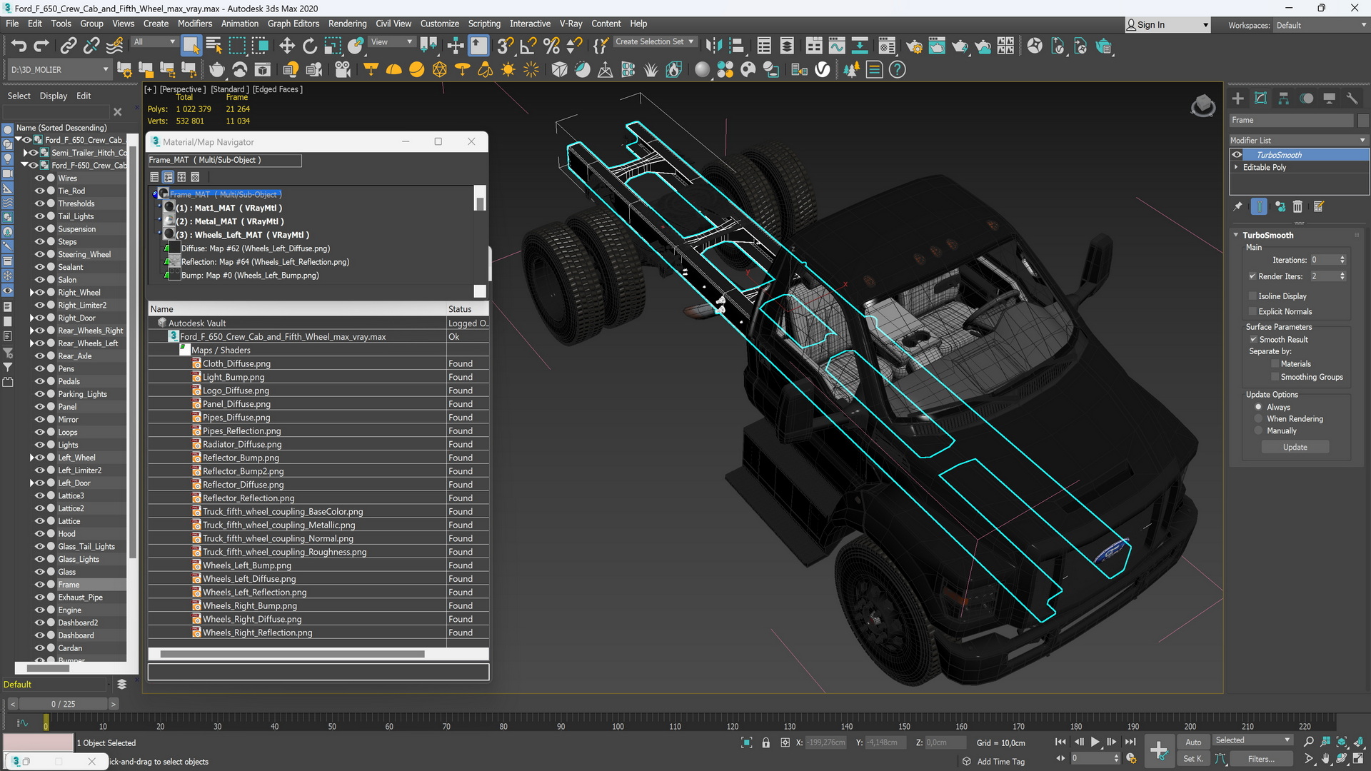Toggle the Percent Snap icon
The image size is (1371, 771).
coord(551,46)
